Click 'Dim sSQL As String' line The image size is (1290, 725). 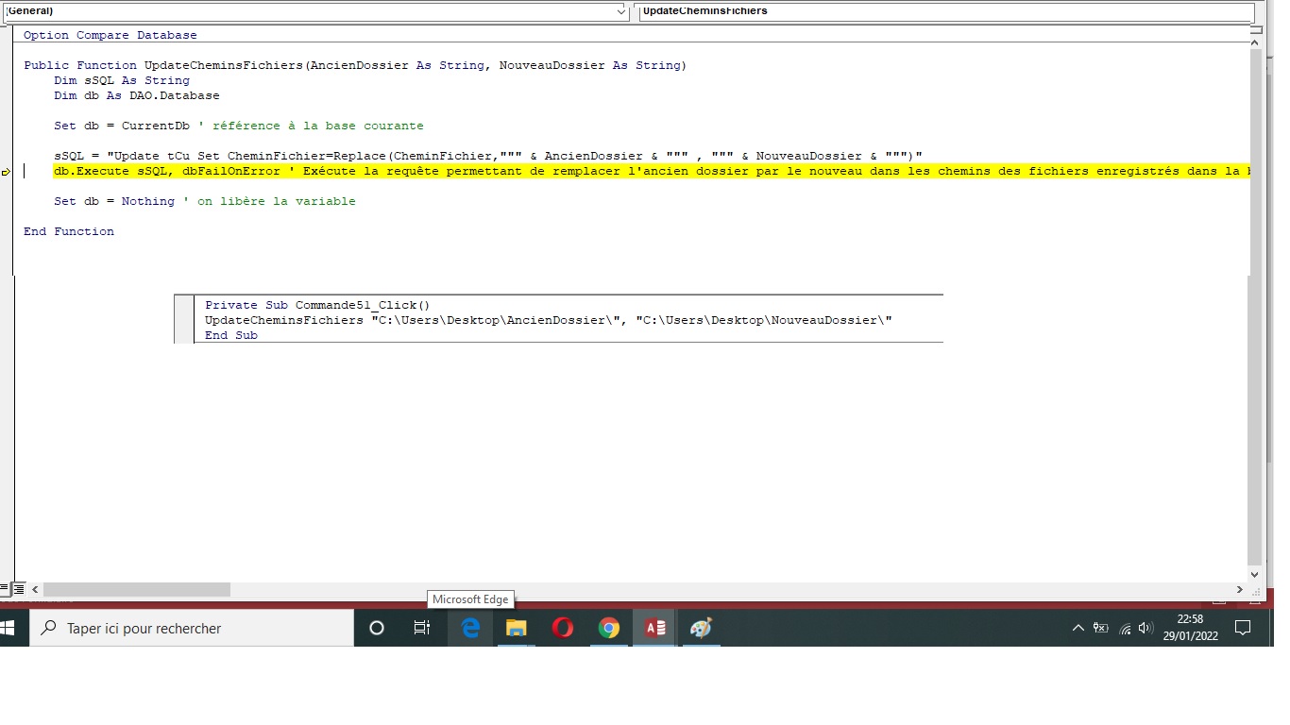tap(122, 80)
